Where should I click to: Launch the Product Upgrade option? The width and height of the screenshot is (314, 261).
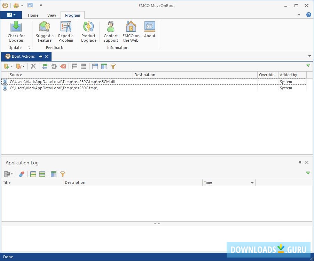click(x=88, y=32)
